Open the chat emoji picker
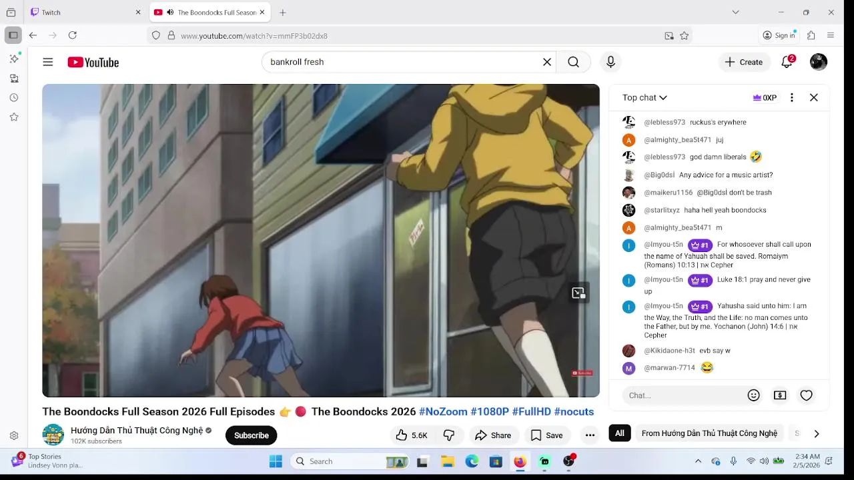This screenshot has width=854, height=480. (754, 395)
